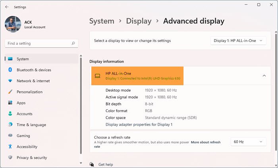Click the main pane vertical scrollbar
This screenshot has width=278, height=168.
[276, 92]
